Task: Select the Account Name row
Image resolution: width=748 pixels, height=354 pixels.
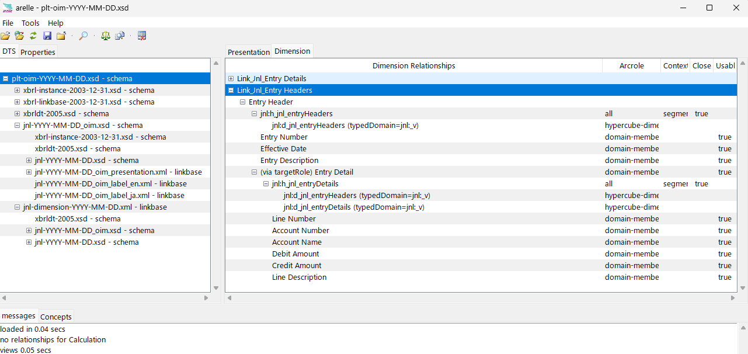Action: (481, 242)
